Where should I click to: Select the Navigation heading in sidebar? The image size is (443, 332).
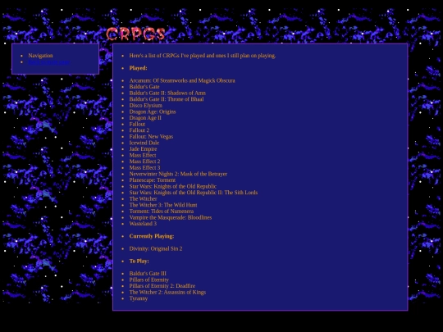[40, 56]
